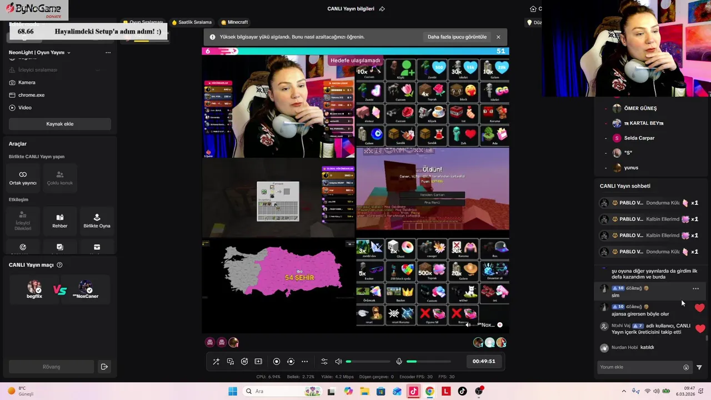Open the audio mixer settings icon
Screen dimensions: 711x400
(324, 361)
